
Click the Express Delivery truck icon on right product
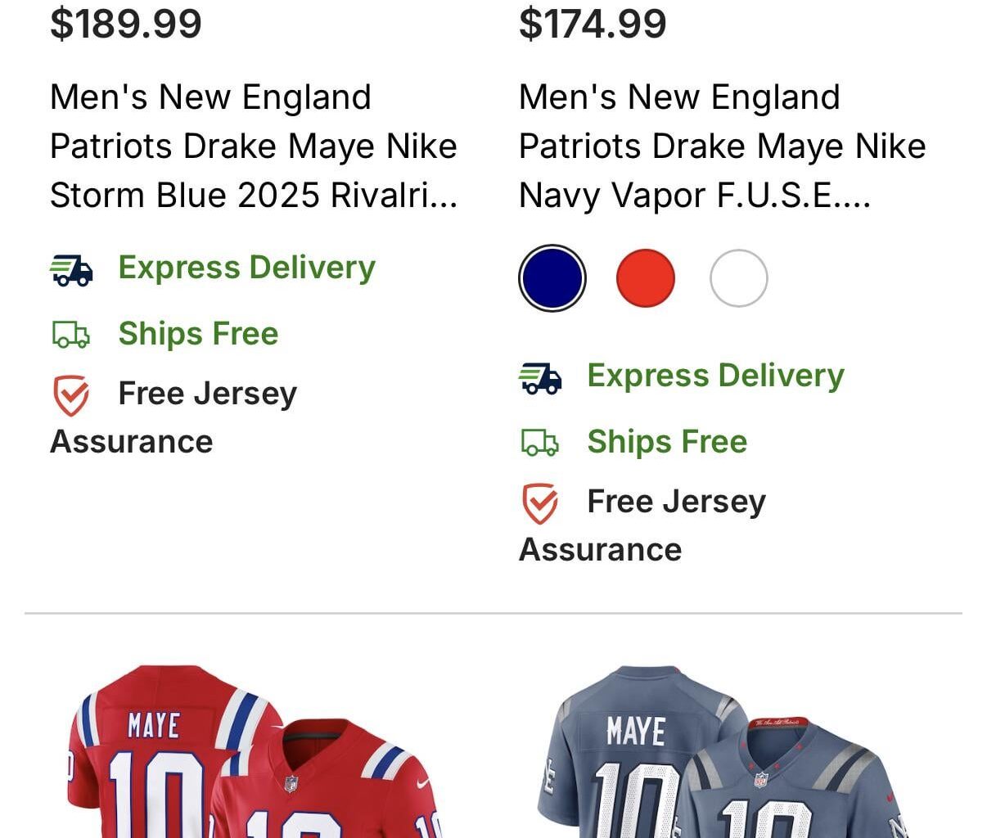[x=540, y=377]
